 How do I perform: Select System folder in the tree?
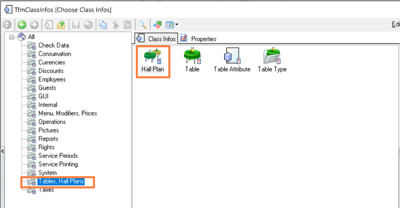[x=47, y=173]
